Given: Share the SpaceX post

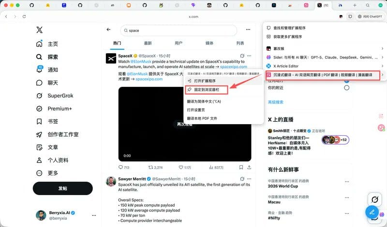Looking at the screenshot, I should (249, 168).
